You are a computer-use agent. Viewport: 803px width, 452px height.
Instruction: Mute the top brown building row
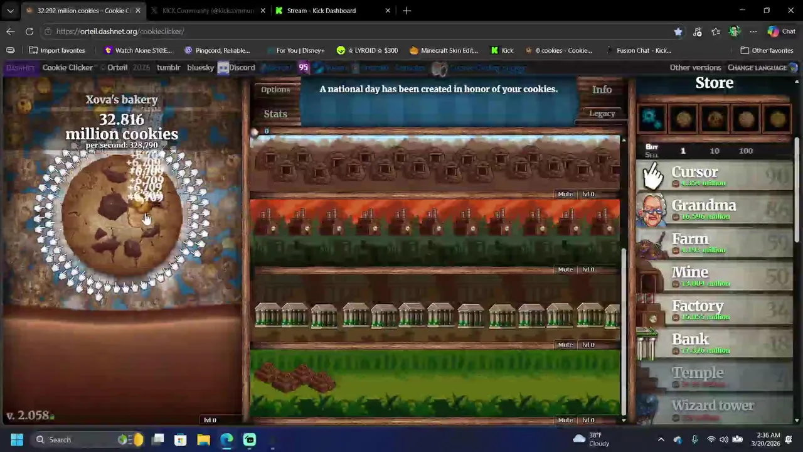565,194
